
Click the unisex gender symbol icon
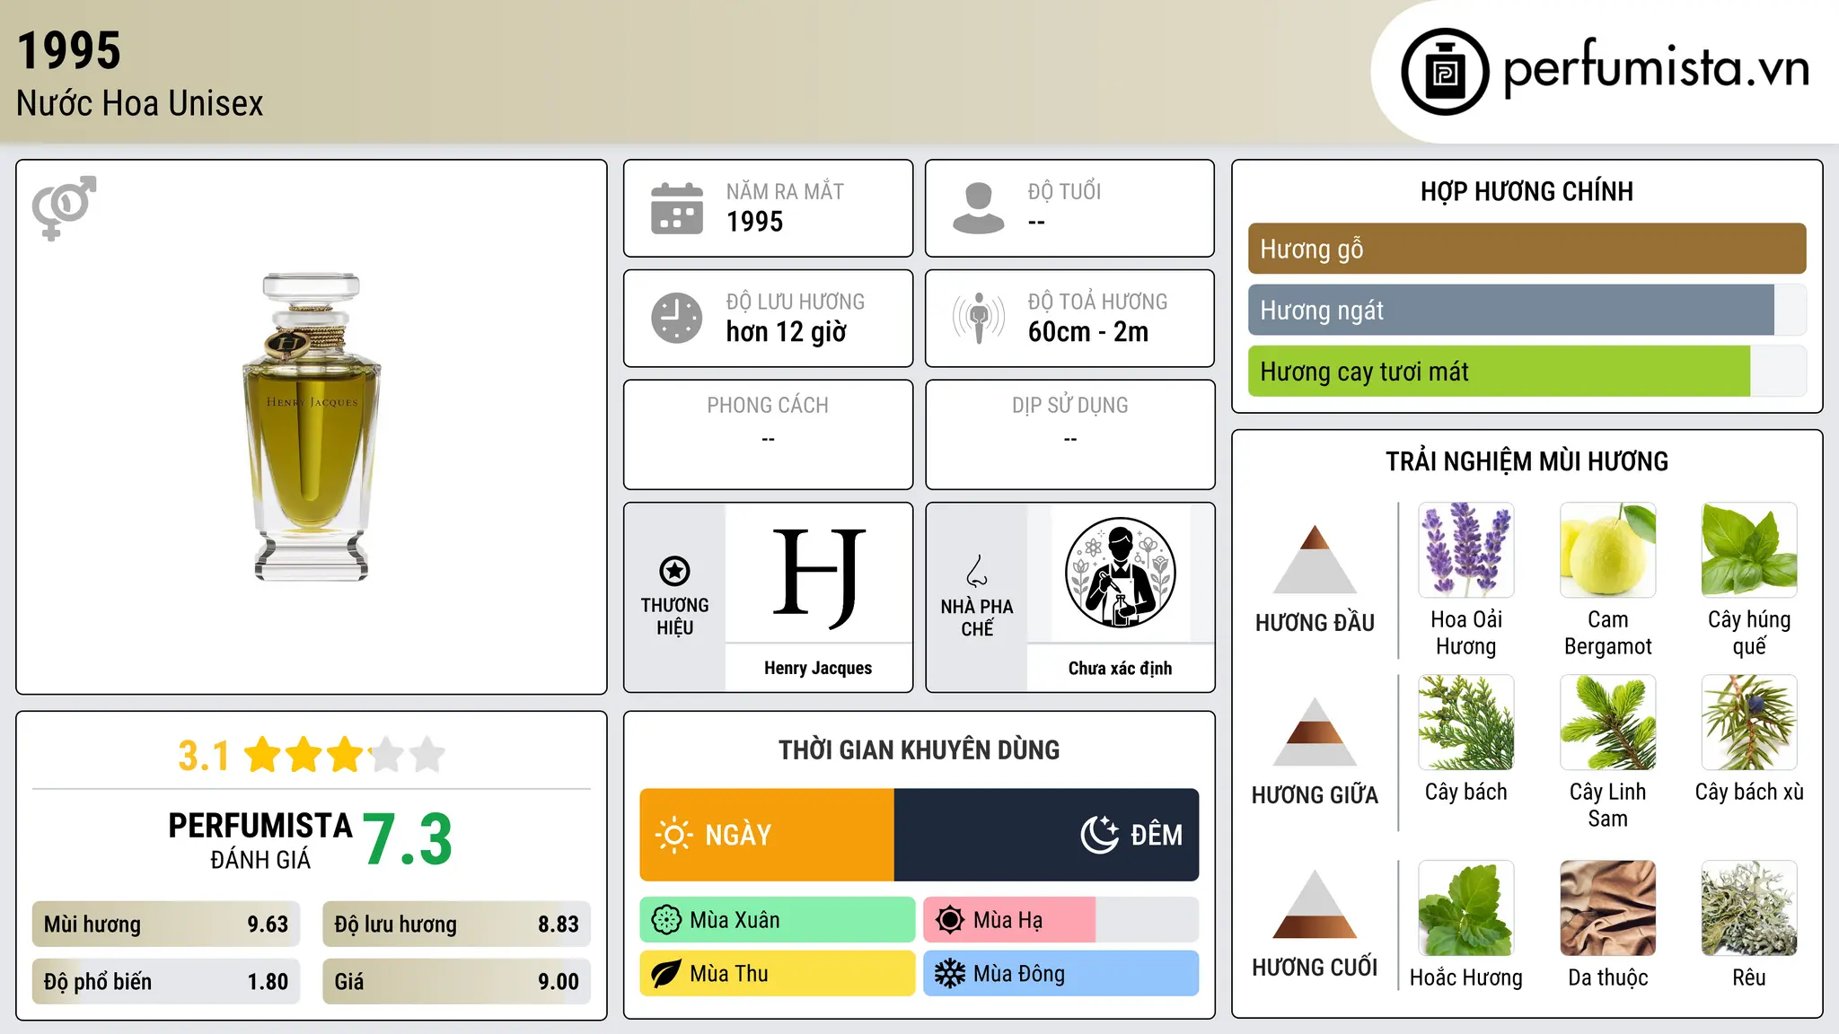coord(64,207)
